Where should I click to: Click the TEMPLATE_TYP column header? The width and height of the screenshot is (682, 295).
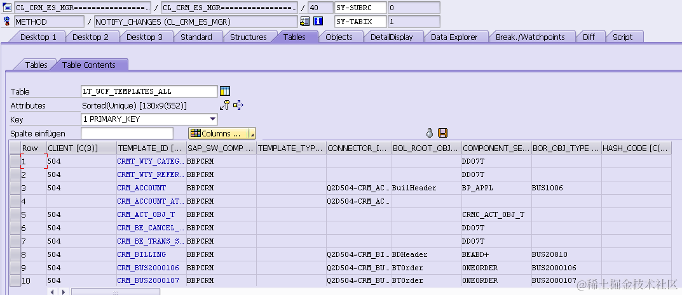291,148
